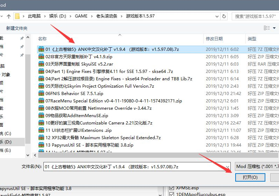Expand the path chevron after 娱乐 (D:)
This screenshot has height=196, width=279.
coord(70,16)
